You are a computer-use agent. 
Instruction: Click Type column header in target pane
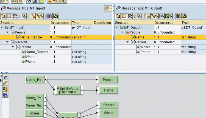coord(193,23)
